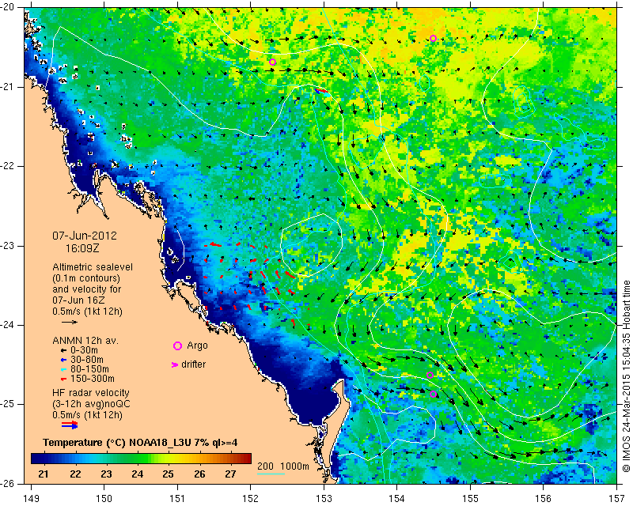Screen dimensions: 633x506
Task: Click latitude axis label -20
Action: (8, 7)
